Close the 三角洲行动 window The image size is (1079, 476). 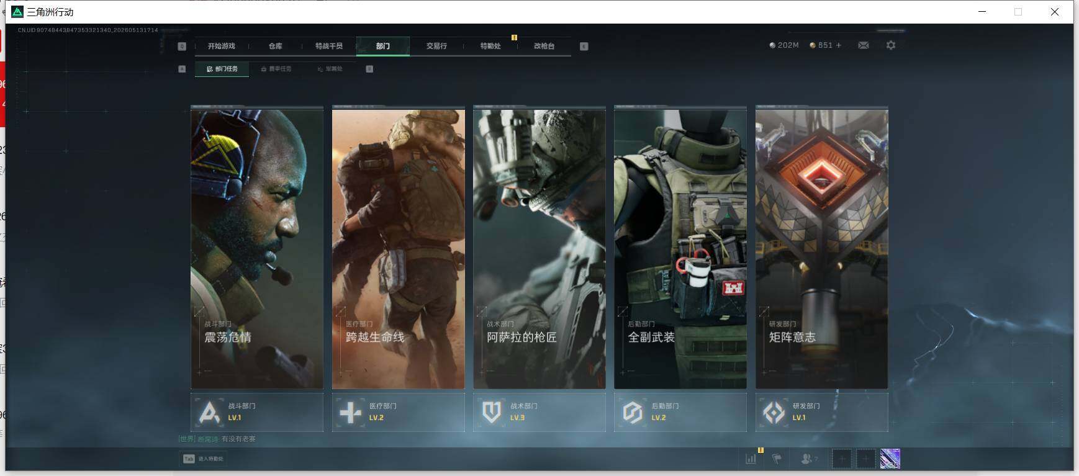coord(1055,12)
